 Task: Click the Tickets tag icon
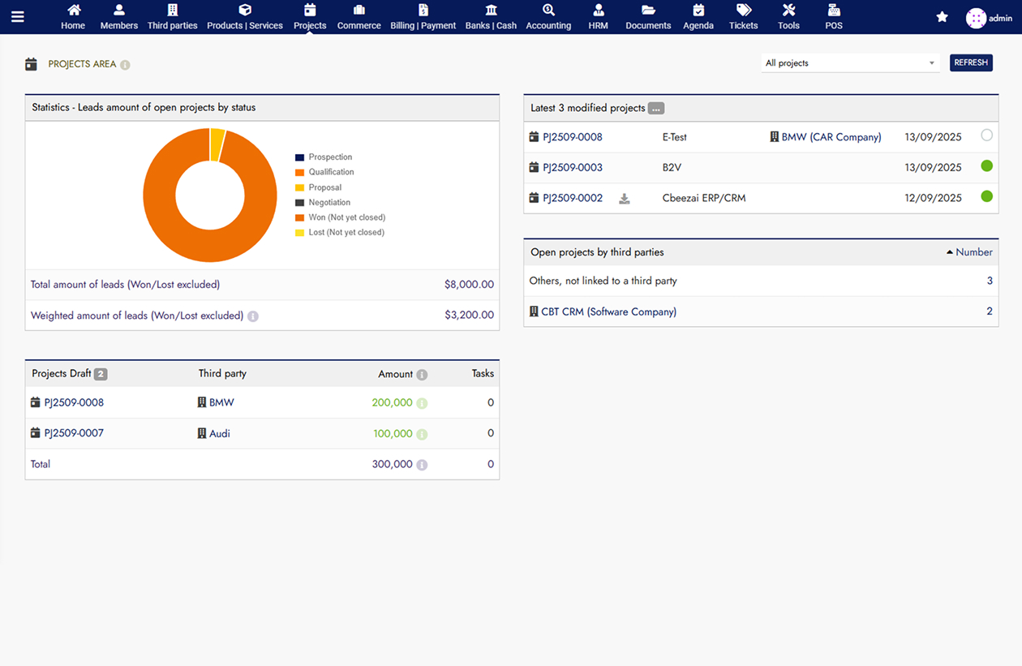[743, 11]
